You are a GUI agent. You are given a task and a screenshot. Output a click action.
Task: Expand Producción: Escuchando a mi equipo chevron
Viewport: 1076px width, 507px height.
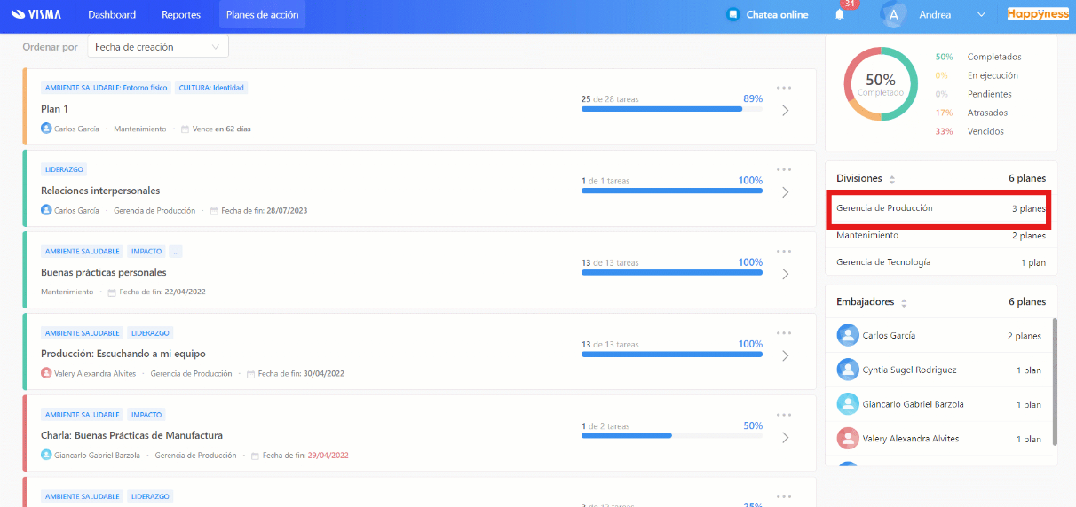pos(785,355)
